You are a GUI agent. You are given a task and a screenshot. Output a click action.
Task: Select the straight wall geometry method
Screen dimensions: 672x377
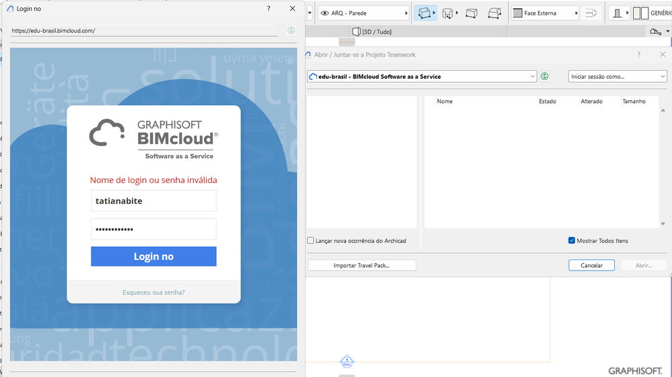pos(424,13)
